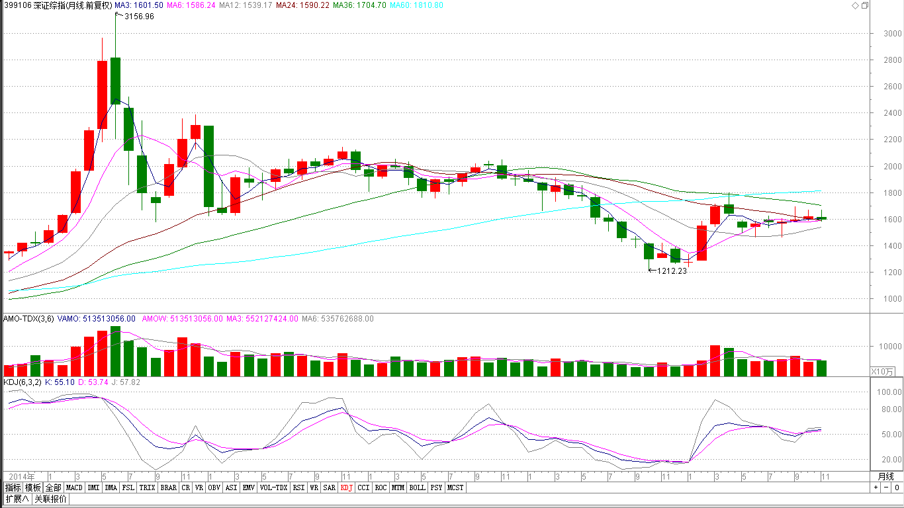Switch indicator to MTM

point(398,487)
